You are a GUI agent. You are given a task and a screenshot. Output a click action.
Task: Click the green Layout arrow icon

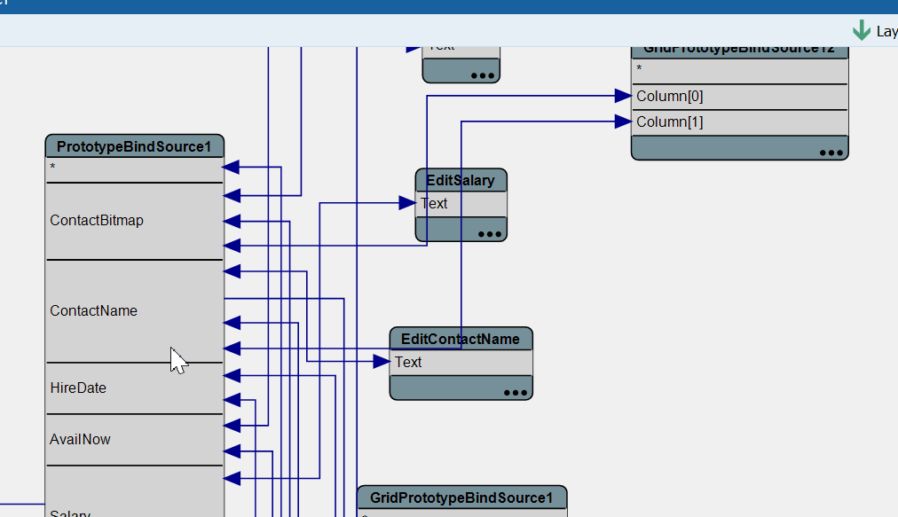point(861,30)
